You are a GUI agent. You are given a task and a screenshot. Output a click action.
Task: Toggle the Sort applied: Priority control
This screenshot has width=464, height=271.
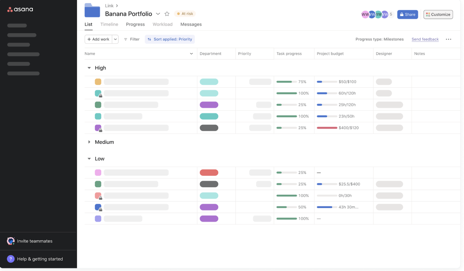click(170, 39)
